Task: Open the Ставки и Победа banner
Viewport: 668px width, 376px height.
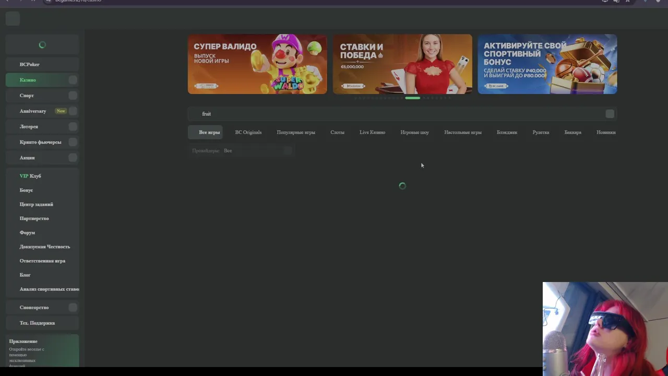Action: point(402,64)
